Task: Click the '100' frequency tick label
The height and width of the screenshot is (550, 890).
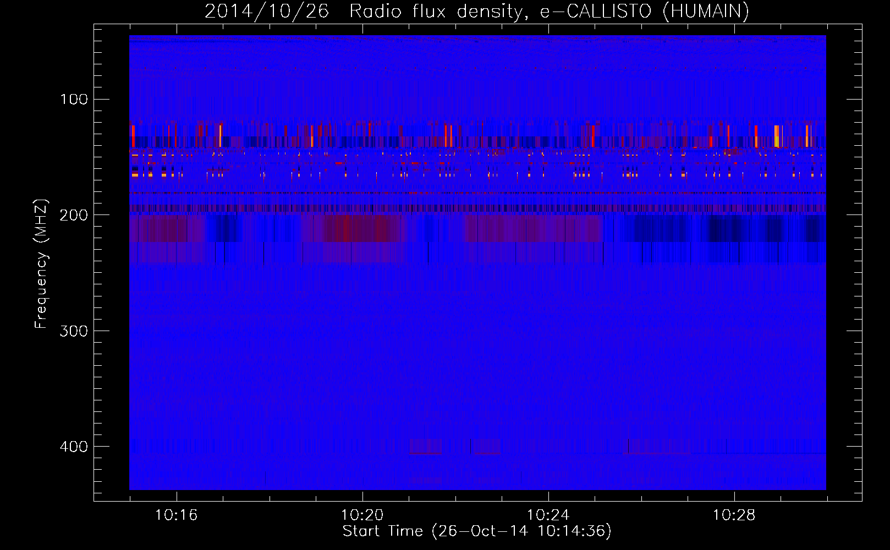Action: [x=74, y=99]
